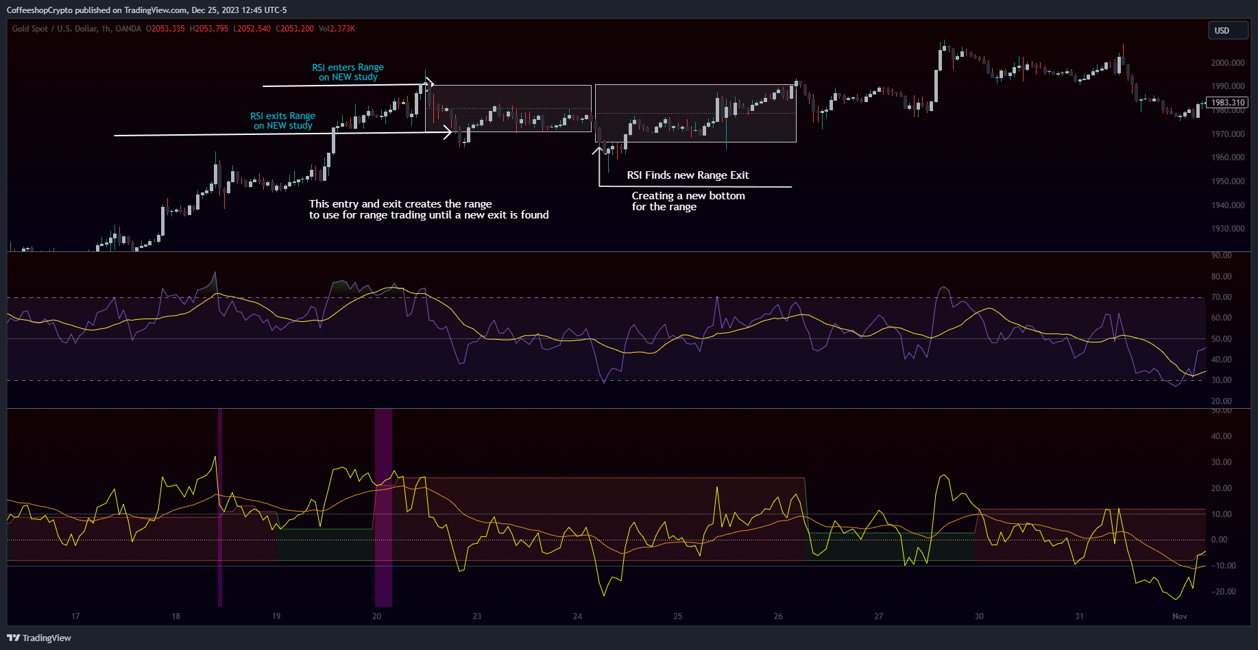Click bottom pane axis label 0.00
This screenshot has height=650, width=1258.
click(1219, 540)
